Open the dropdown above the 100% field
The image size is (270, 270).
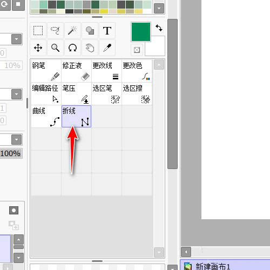17,139
